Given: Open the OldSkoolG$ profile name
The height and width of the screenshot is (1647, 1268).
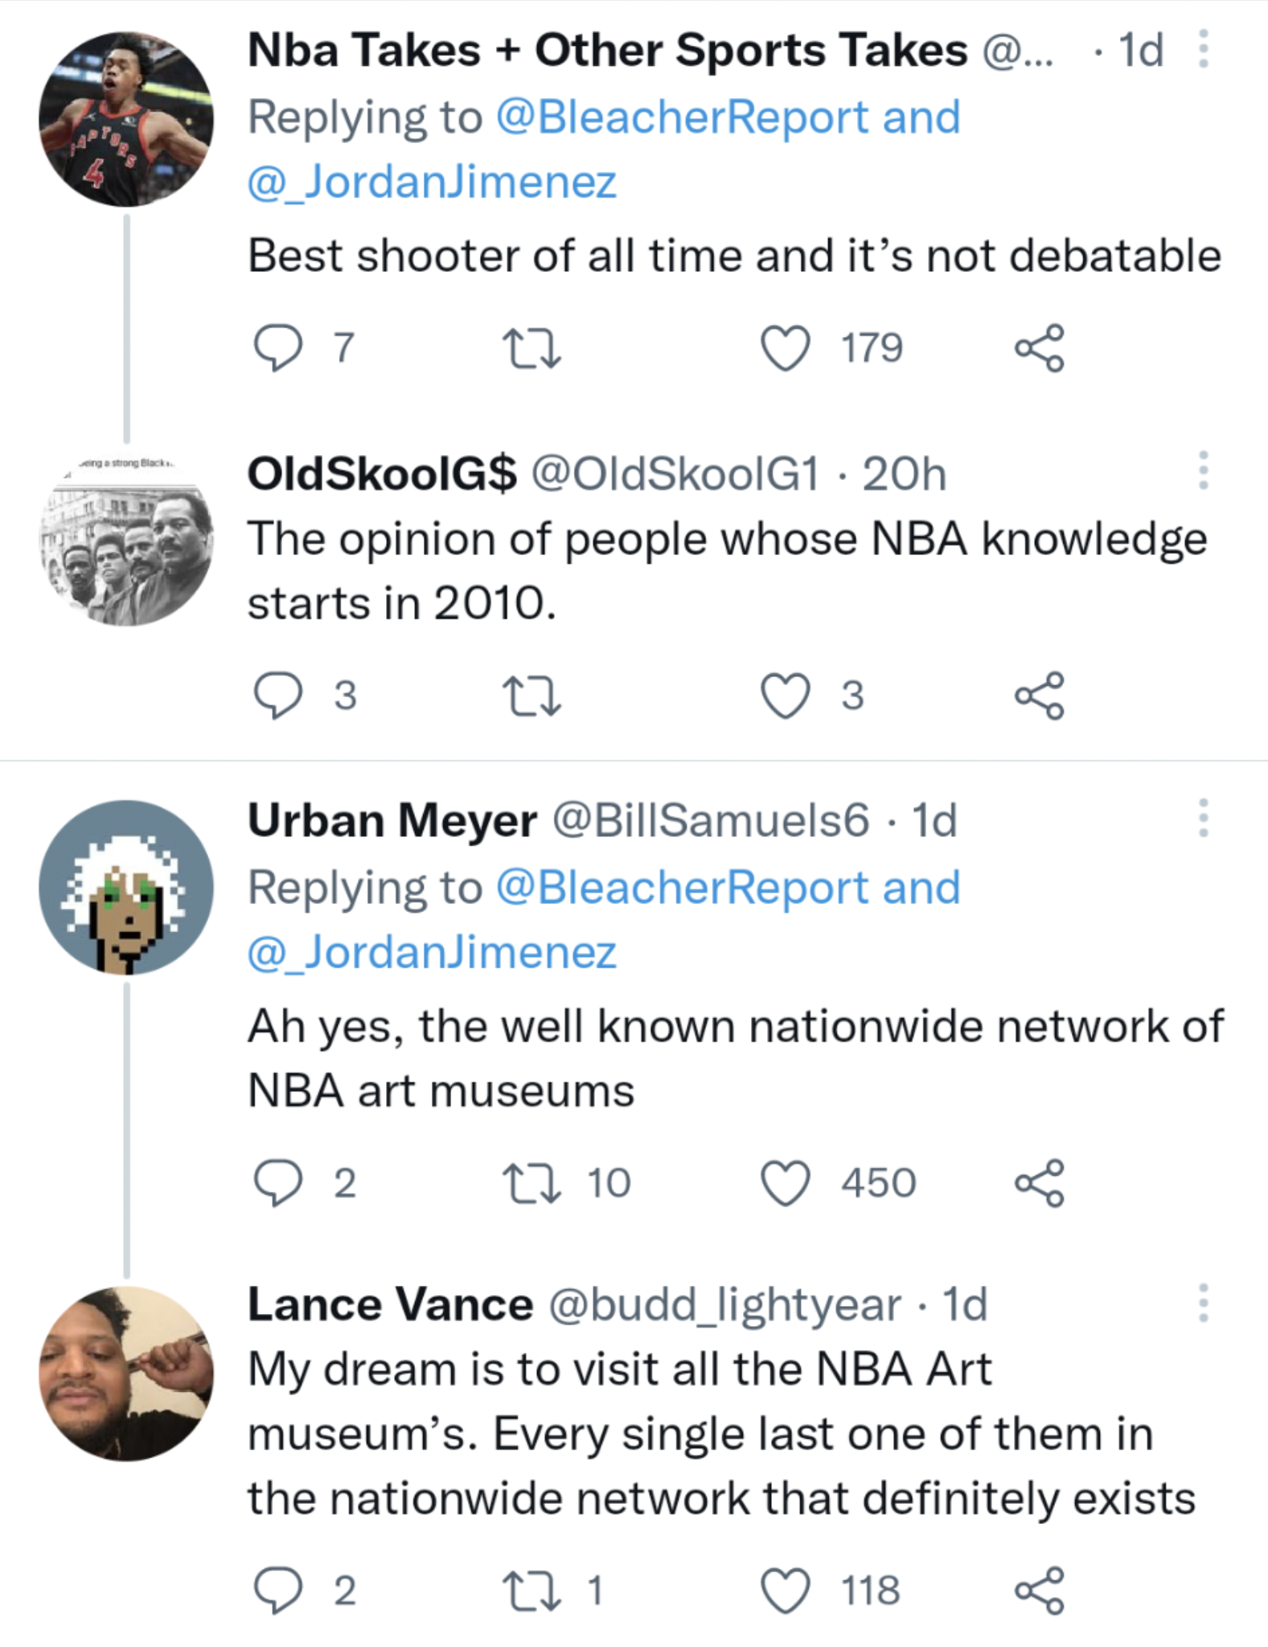Looking at the screenshot, I should [382, 473].
